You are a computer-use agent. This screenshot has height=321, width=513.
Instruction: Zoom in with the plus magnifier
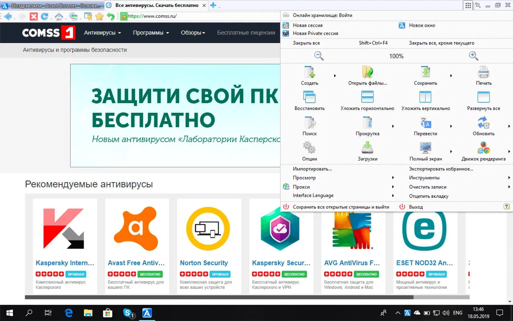[x=474, y=56]
